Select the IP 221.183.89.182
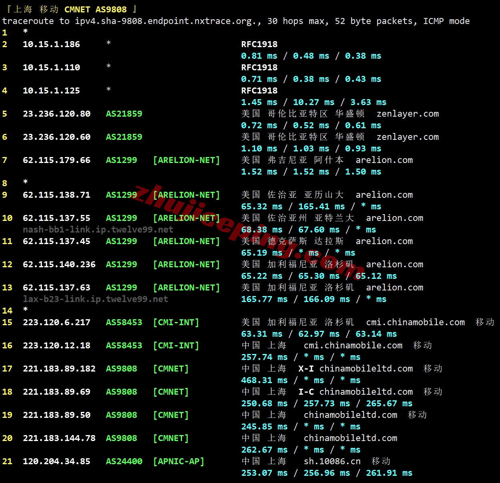The image size is (500, 483). click(x=59, y=369)
